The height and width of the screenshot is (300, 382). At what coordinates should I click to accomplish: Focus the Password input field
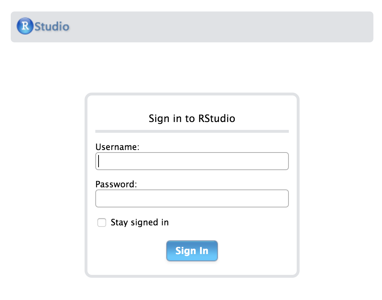coord(192,198)
